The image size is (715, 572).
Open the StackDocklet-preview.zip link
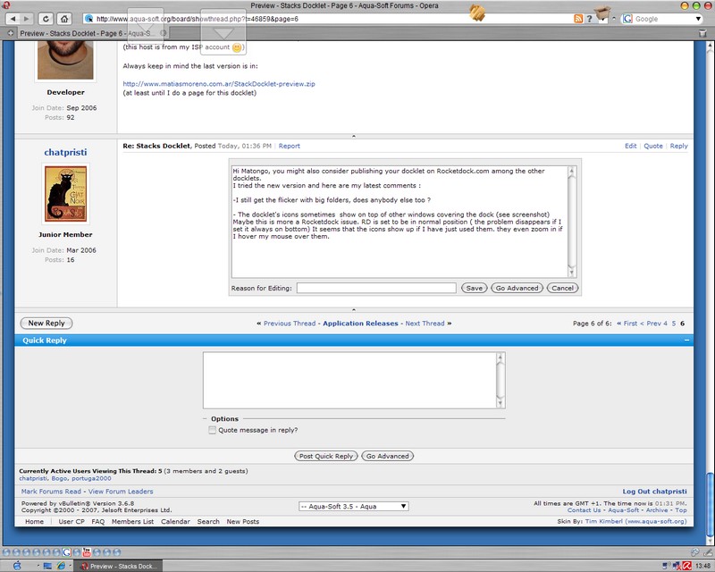coord(219,84)
